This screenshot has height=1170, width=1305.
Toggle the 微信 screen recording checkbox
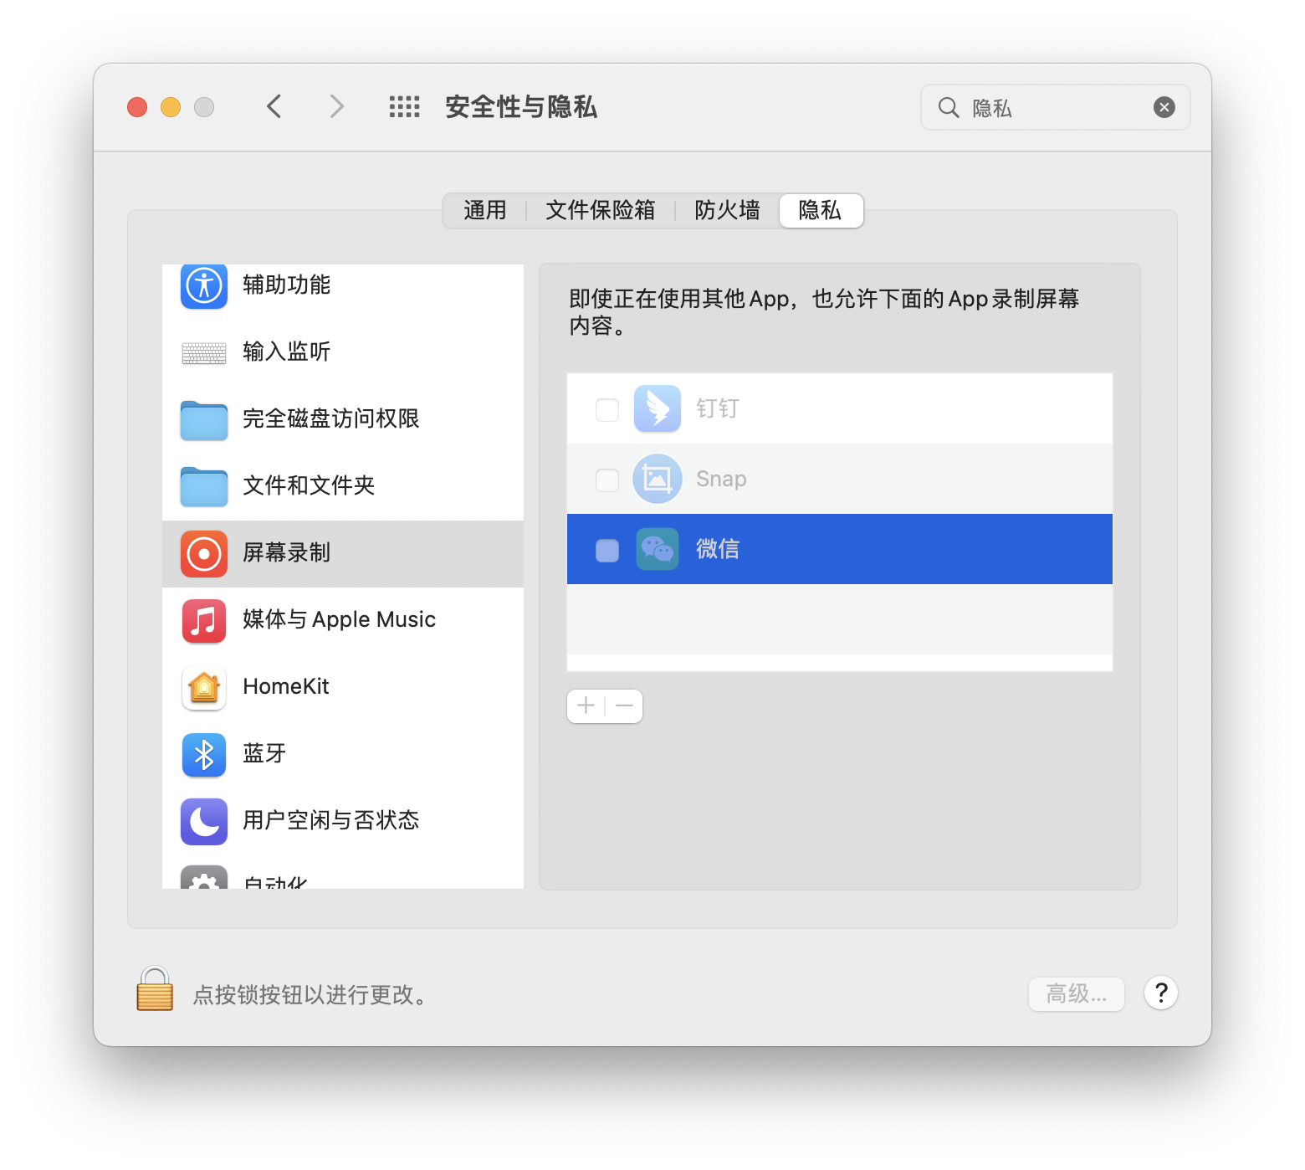[607, 550]
